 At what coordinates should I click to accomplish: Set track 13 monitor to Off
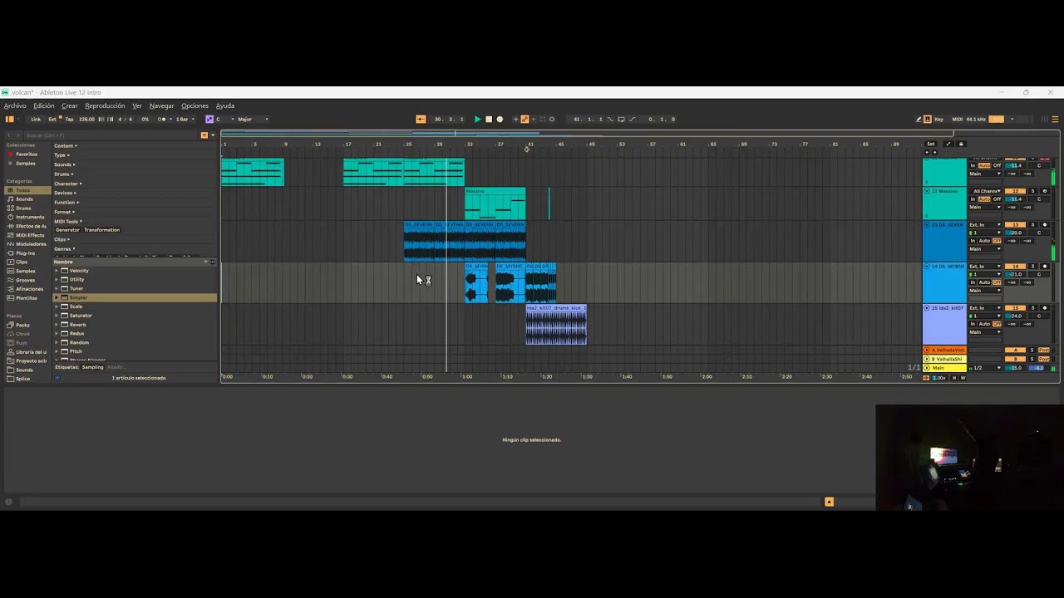[x=997, y=241]
